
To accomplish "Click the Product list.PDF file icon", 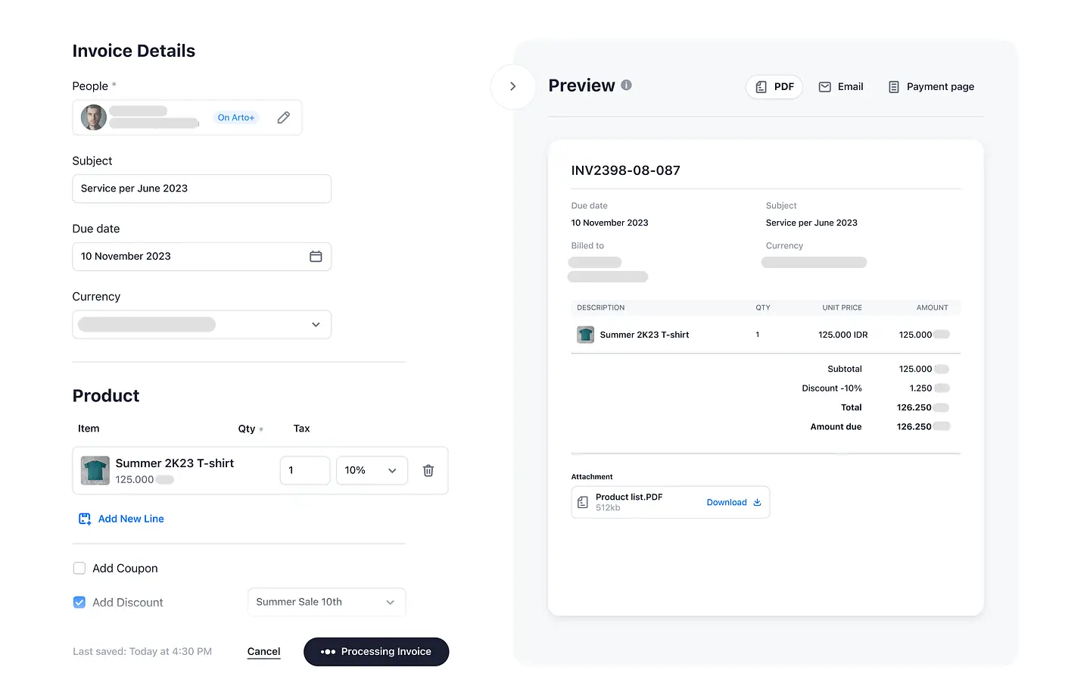I will pos(583,502).
